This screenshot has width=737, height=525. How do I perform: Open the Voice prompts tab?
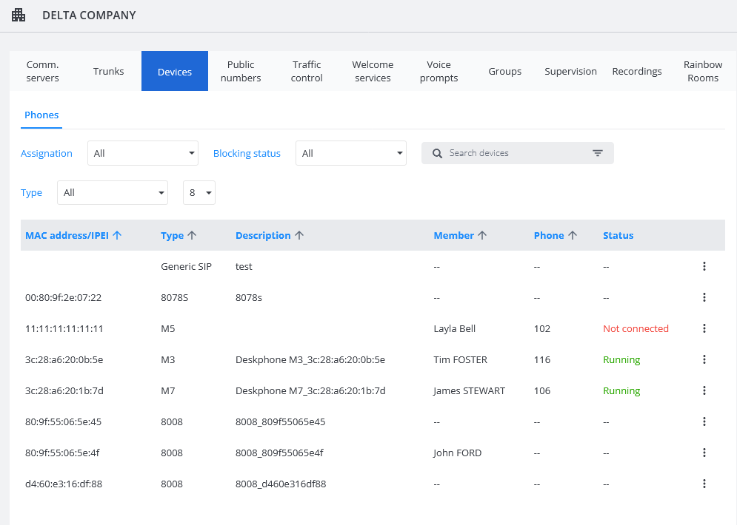[x=438, y=71]
